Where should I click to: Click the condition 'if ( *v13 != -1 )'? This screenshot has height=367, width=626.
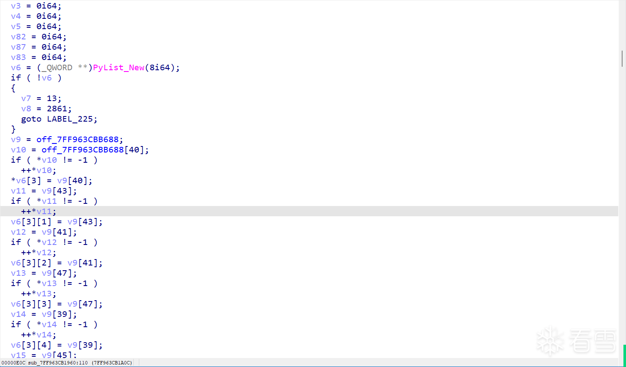pyautogui.click(x=54, y=283)
